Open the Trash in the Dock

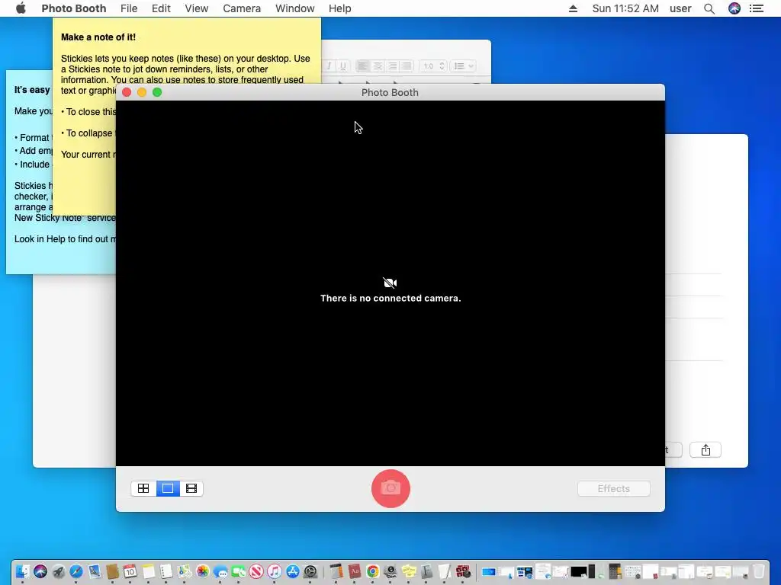(x=759, y=571)
